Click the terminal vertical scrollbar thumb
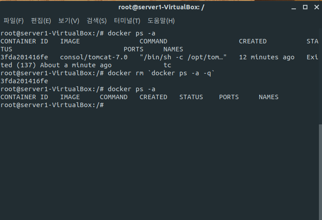Image resolution: width=322 pixels, height=220 pixels. pos(320,172)
